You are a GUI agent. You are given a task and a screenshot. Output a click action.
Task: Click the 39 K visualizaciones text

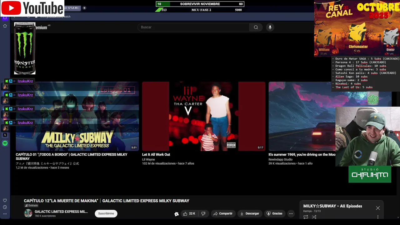[282, 163]
